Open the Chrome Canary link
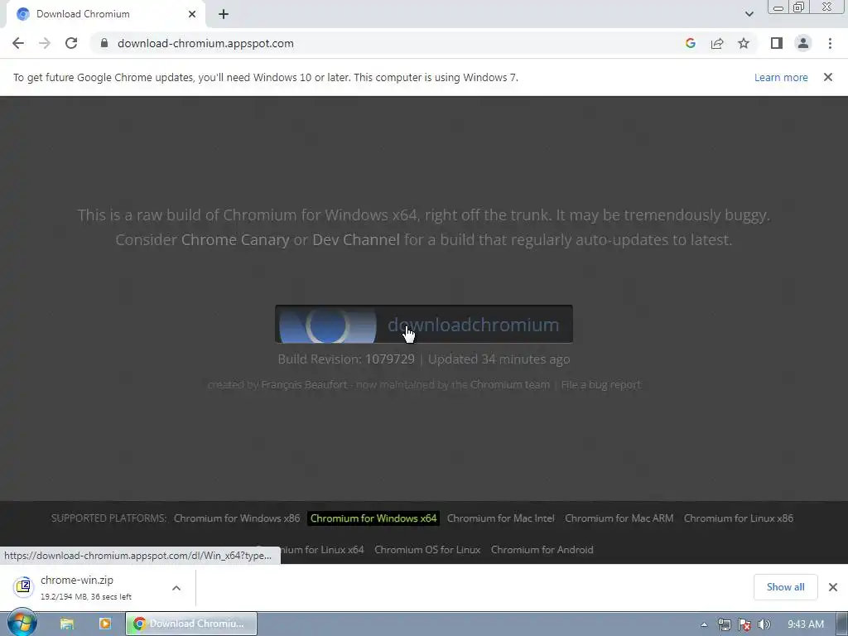Viewport: 848px width, 636px height. [234, 239]
